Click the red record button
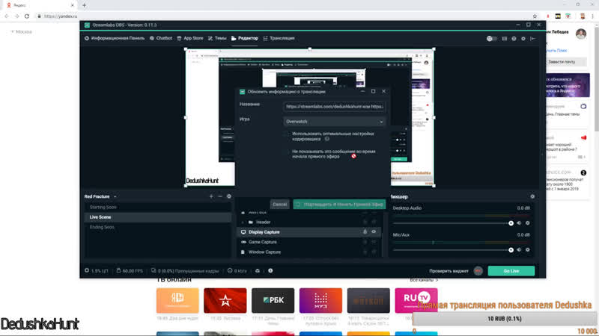Viewport: 599px width, 336px height. 478,271
